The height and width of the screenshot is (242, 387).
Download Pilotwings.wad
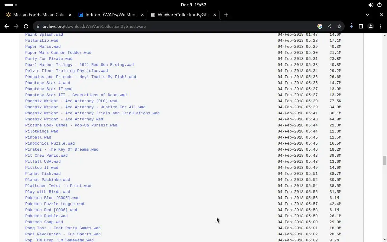[x=42, y=131]
